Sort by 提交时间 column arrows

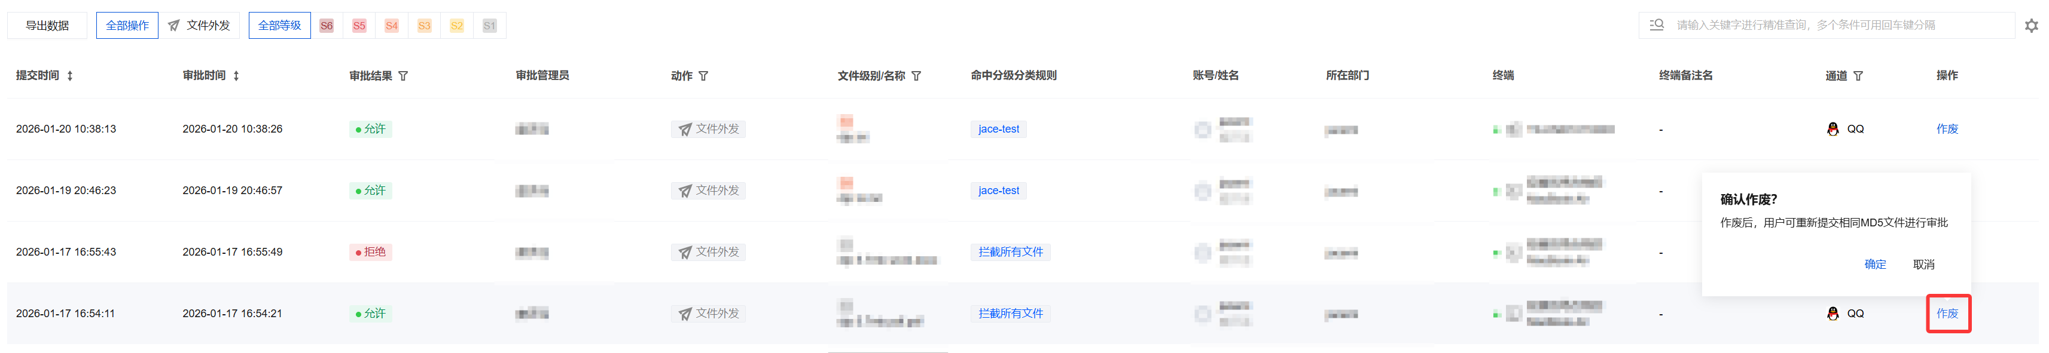(70, 76)
